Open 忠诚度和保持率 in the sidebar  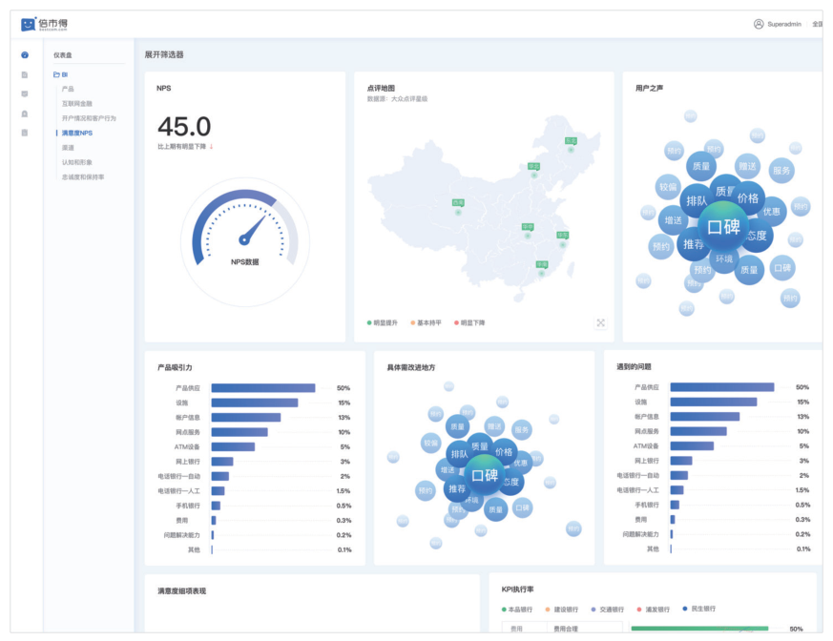[83, 177]
